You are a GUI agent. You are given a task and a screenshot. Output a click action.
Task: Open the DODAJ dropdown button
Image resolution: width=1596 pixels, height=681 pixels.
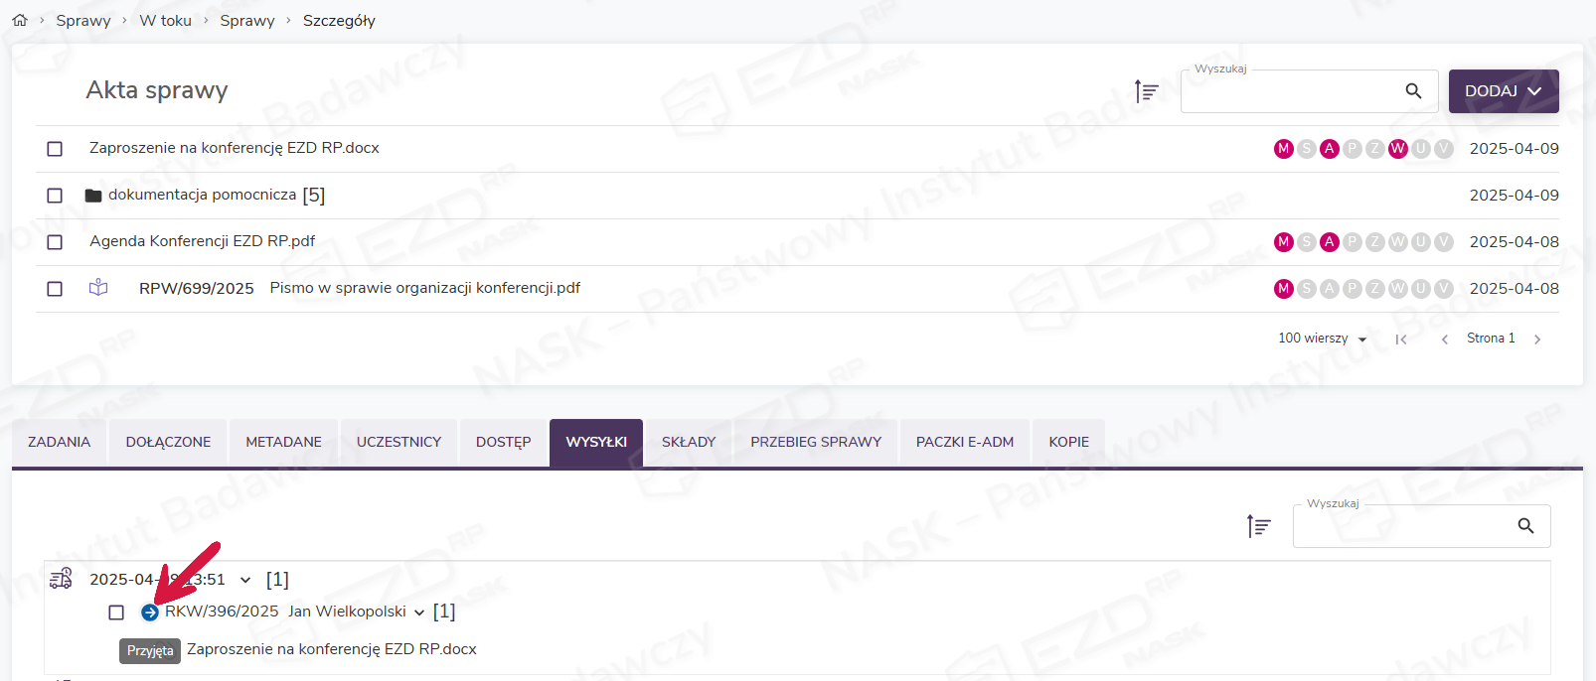(x=1503, y=91)
